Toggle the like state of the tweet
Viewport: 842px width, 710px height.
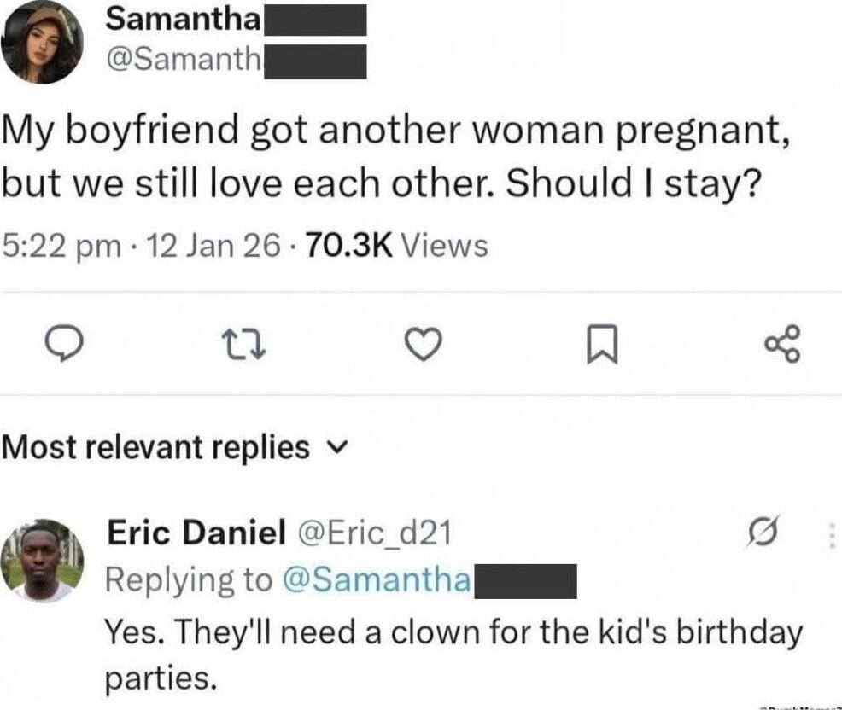coord(424,346)
